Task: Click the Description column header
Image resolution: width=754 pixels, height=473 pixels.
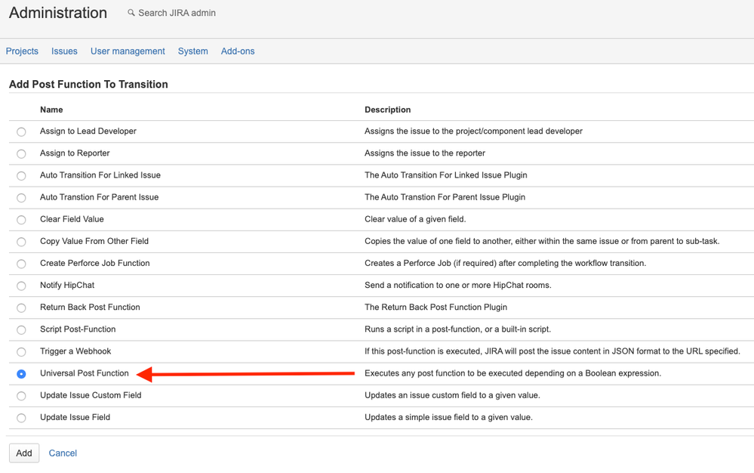Action: pyautogui.click(x=388, y=110)
